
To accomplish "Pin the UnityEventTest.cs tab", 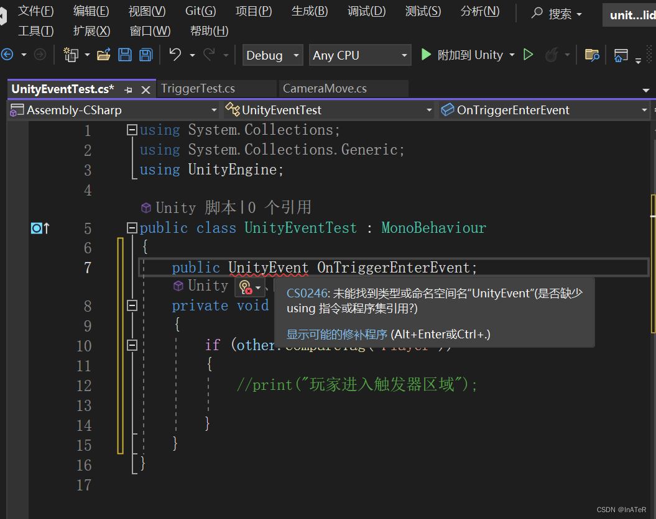I will tap(129, 89).
